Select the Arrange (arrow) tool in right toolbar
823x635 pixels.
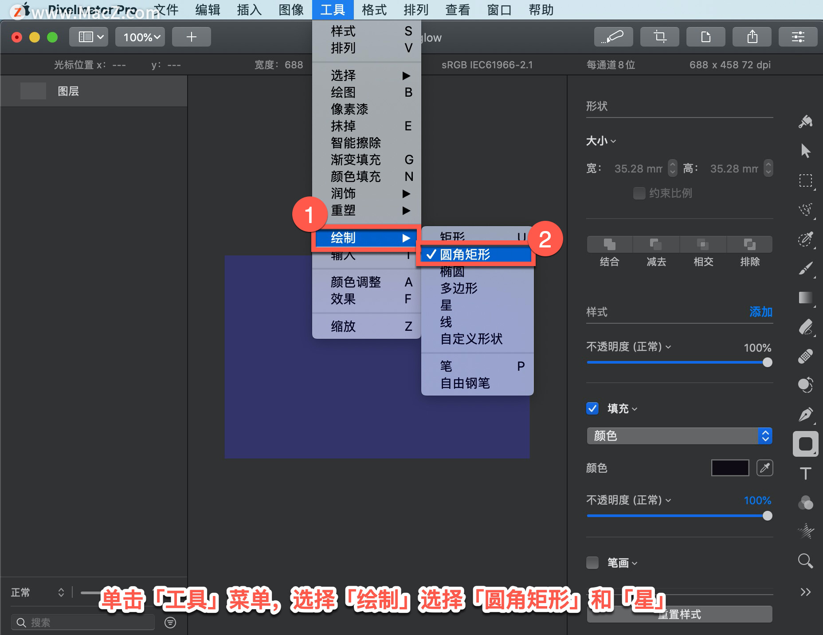(x=806, y=151)
